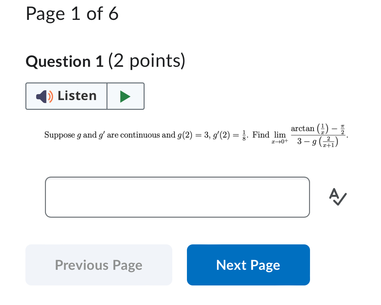Go back with Previous Page
Image resolution: width=381 pixels, height=305 pixels.
click(x=99, y=265)
